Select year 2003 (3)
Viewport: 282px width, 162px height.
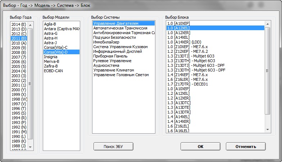click(x=19, y=76)
